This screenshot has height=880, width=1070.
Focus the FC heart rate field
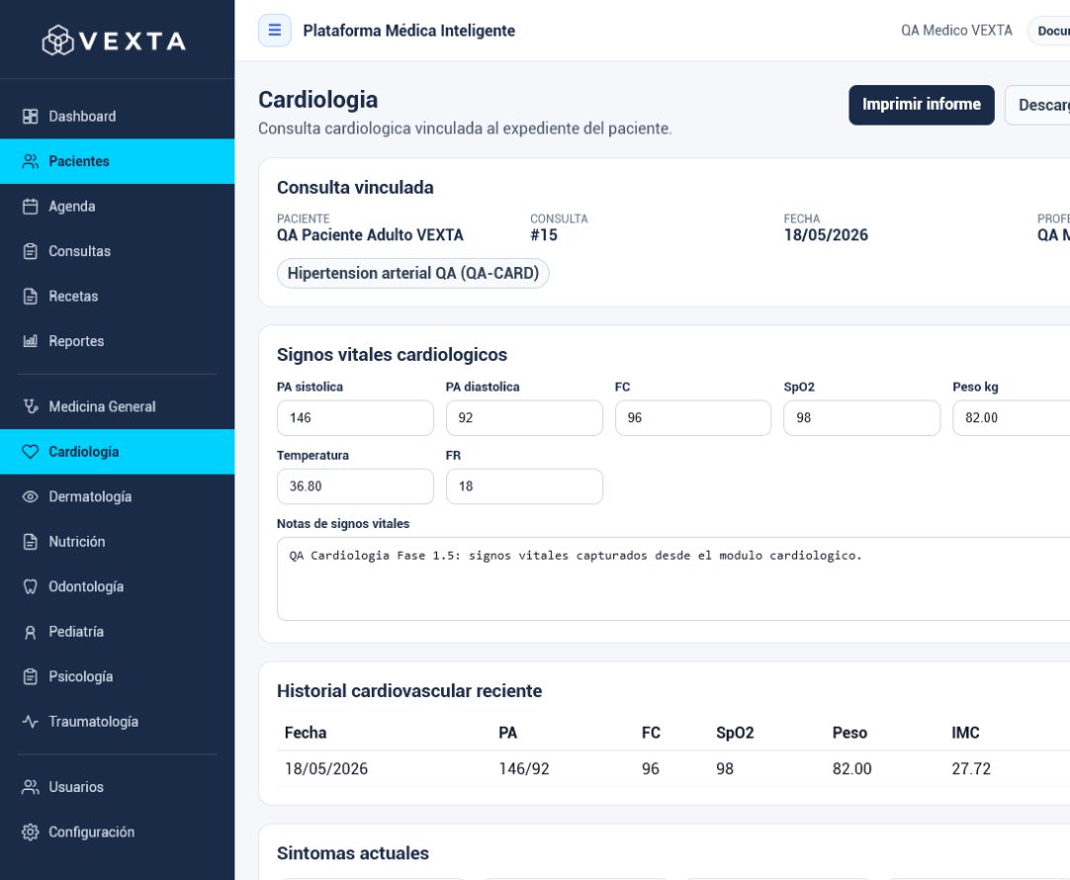coord(693,417)
